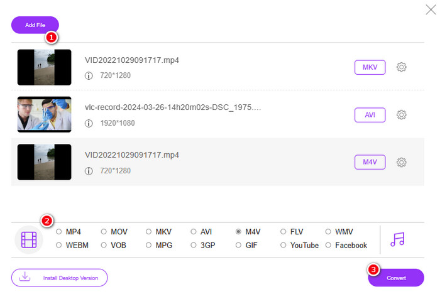
Task: Select the MP4 output format
Action: point(59,231)
